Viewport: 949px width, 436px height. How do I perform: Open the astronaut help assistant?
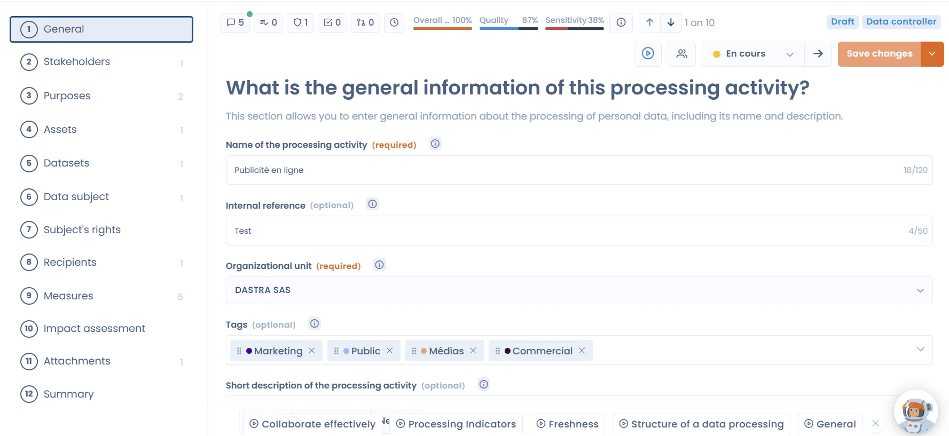point(915,413)
